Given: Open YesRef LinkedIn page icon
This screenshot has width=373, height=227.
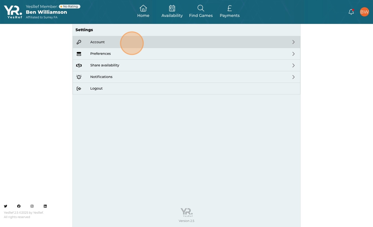Looking at the screenshot, I should (45, 206).
